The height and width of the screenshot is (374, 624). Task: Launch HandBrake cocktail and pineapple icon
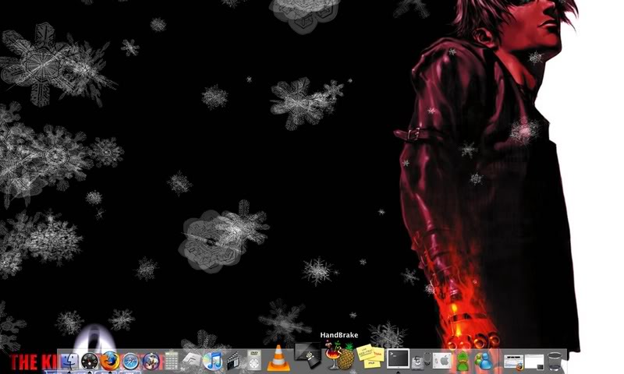point(339,356)
